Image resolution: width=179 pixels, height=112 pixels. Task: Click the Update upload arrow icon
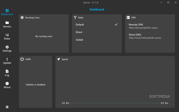[7, 59]
